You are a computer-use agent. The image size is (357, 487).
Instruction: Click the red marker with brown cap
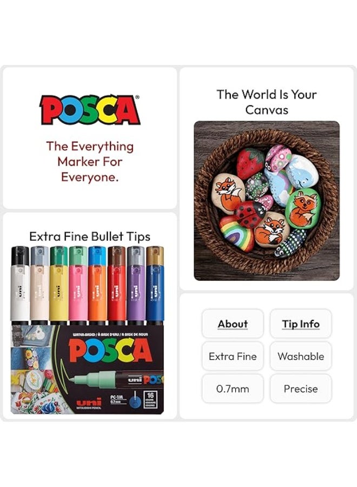click(116, 285)
